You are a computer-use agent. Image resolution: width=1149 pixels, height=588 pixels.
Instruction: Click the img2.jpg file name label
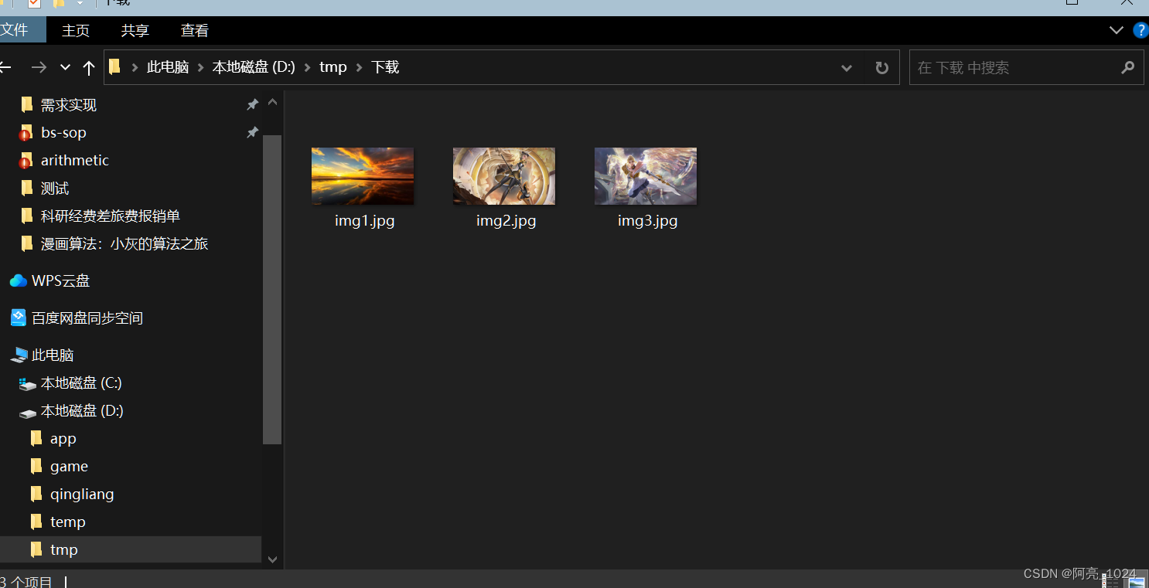pyautogui.click(x=506, y=221)
